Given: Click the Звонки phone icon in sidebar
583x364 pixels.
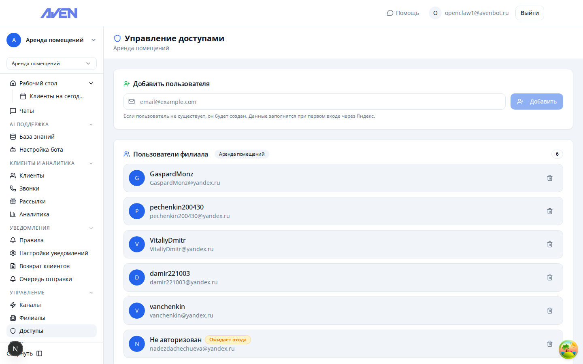Looking at the screenshot, I should (x=13, y=188).
